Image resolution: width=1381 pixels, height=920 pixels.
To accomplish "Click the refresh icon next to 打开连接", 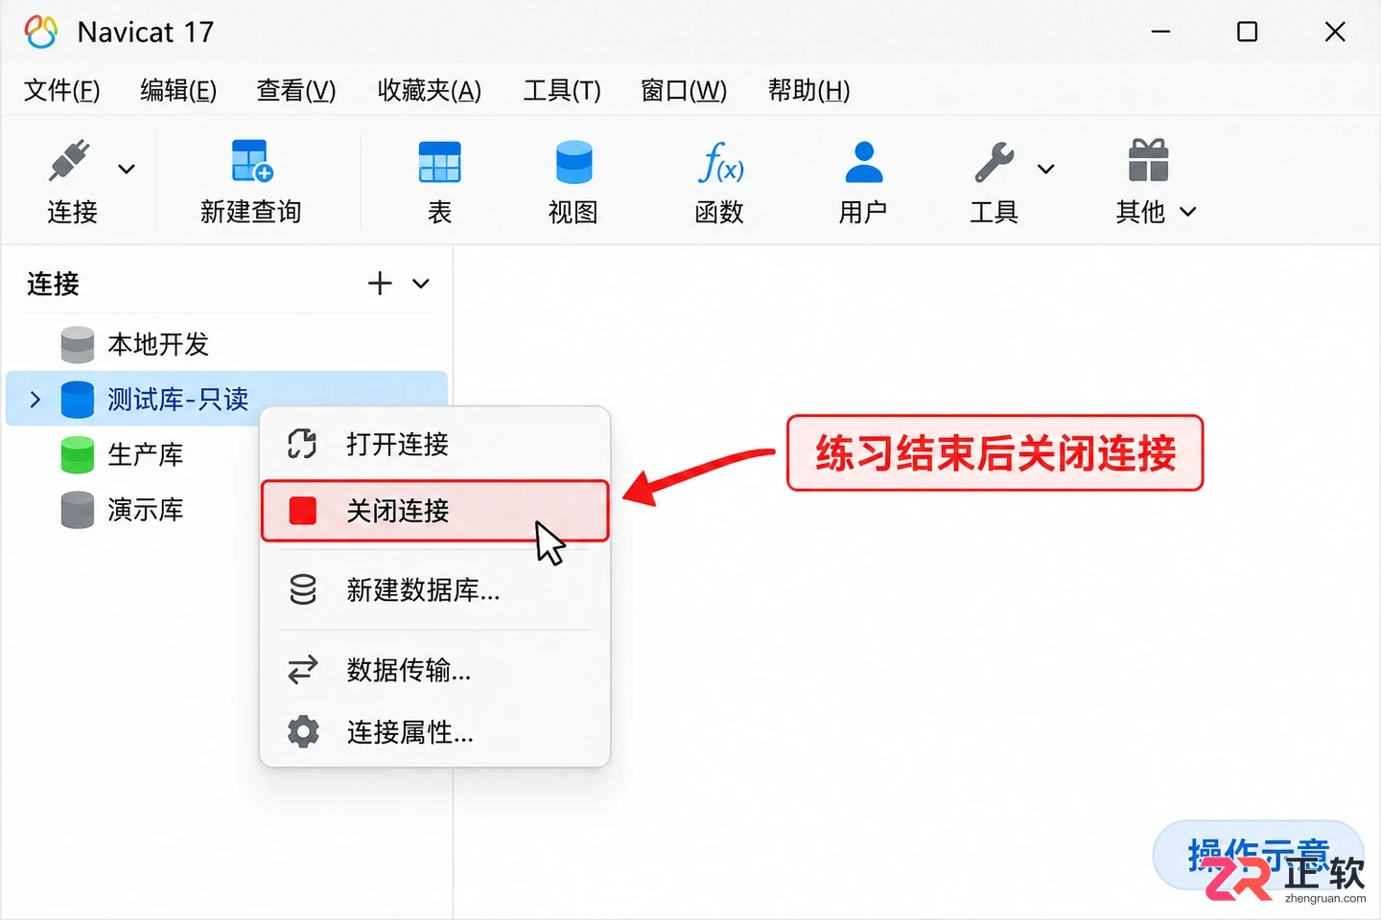I will click(302, 444).
